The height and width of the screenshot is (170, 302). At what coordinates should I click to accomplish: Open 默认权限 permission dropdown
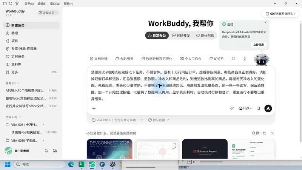click(159, 120)
